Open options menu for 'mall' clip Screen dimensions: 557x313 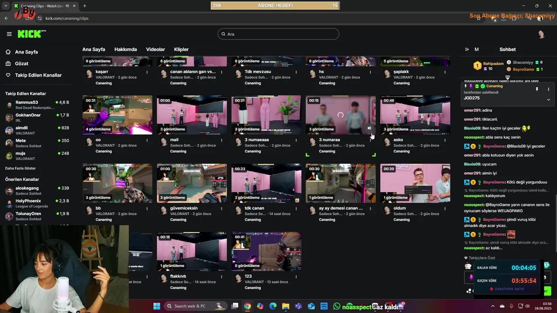click(x=221, y=140)
